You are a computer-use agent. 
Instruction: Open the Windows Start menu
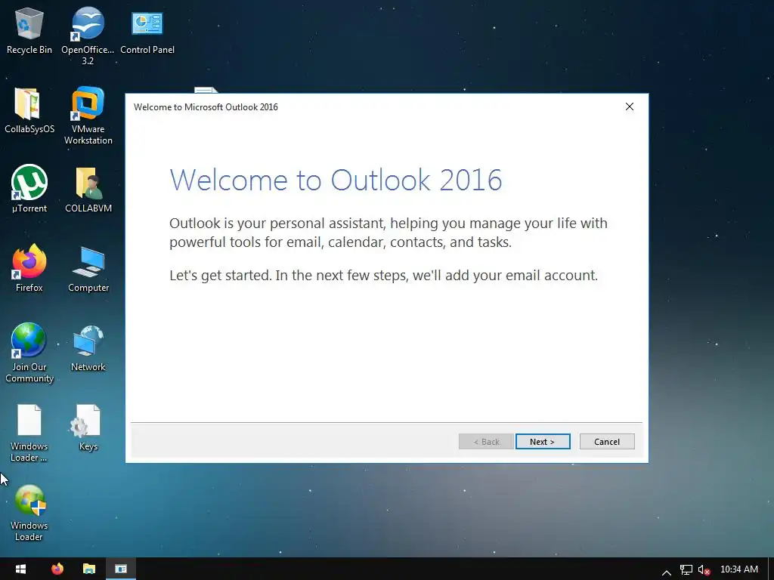20,569
